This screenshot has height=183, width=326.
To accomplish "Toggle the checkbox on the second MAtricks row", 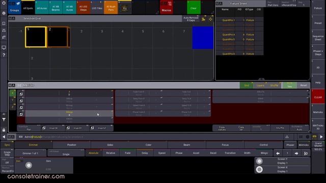I will click(x=21, y=101).
